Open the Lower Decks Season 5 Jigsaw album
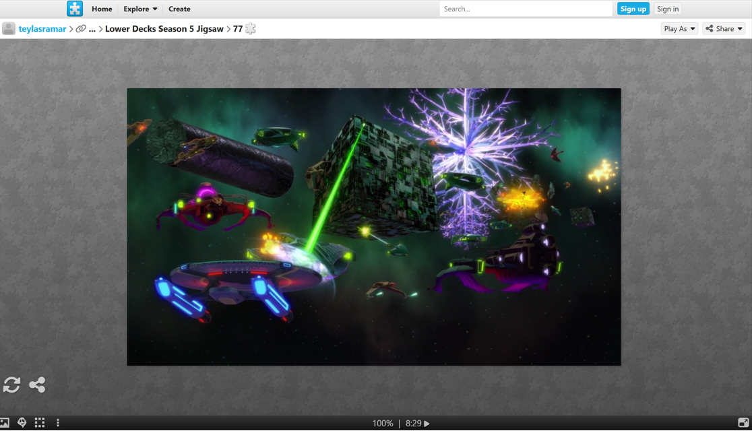The width and height of the screenshot is (752, 431). click(x=164, y=29)
